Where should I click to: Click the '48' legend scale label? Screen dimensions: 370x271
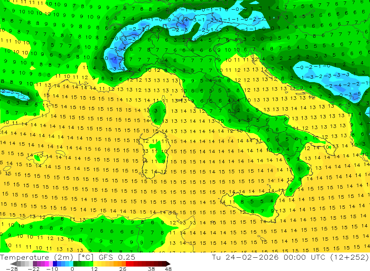point(168,269)
